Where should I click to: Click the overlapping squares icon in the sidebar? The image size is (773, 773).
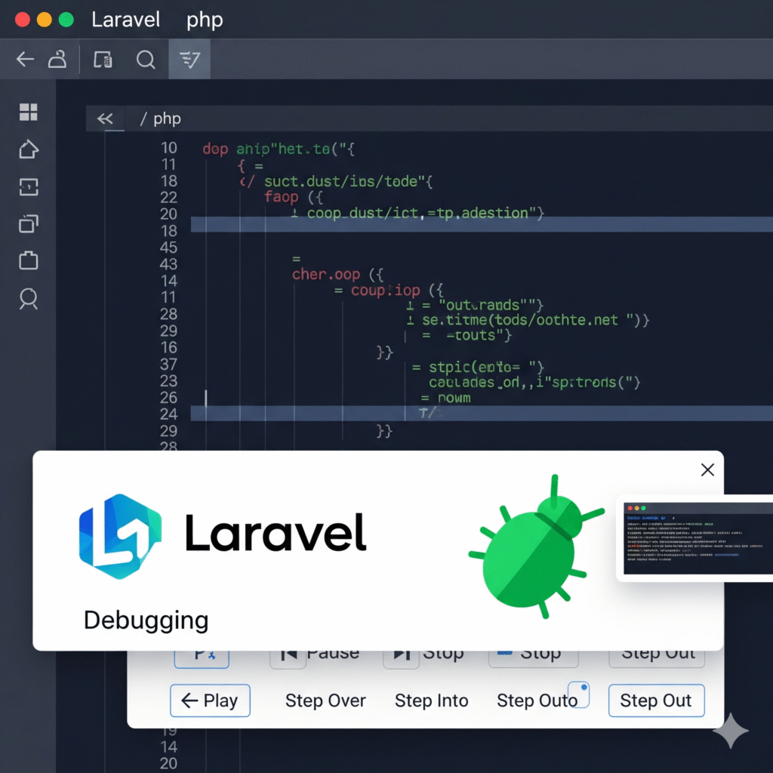pos(28,223)
